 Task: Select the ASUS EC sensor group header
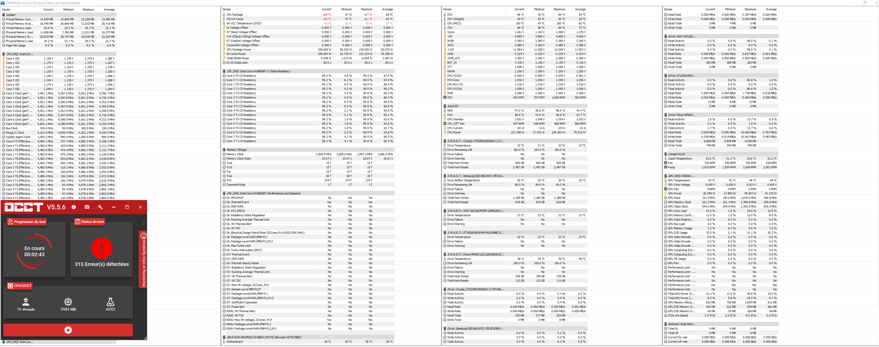click(x=453, y=106)
